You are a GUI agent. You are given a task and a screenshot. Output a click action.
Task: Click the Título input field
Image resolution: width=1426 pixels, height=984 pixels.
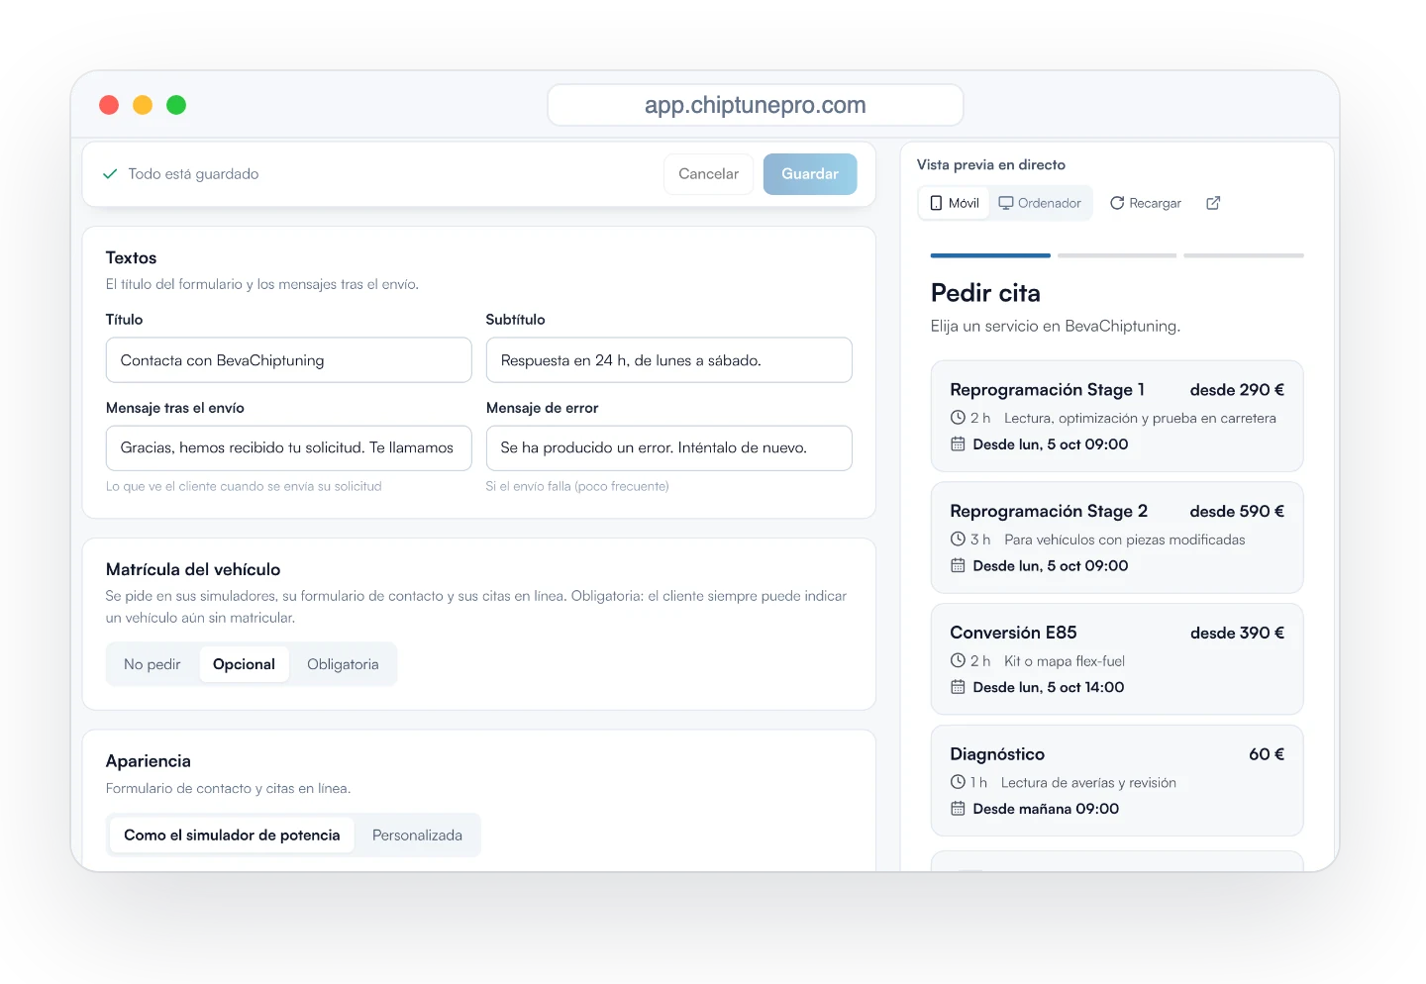(x=289, y=360)
